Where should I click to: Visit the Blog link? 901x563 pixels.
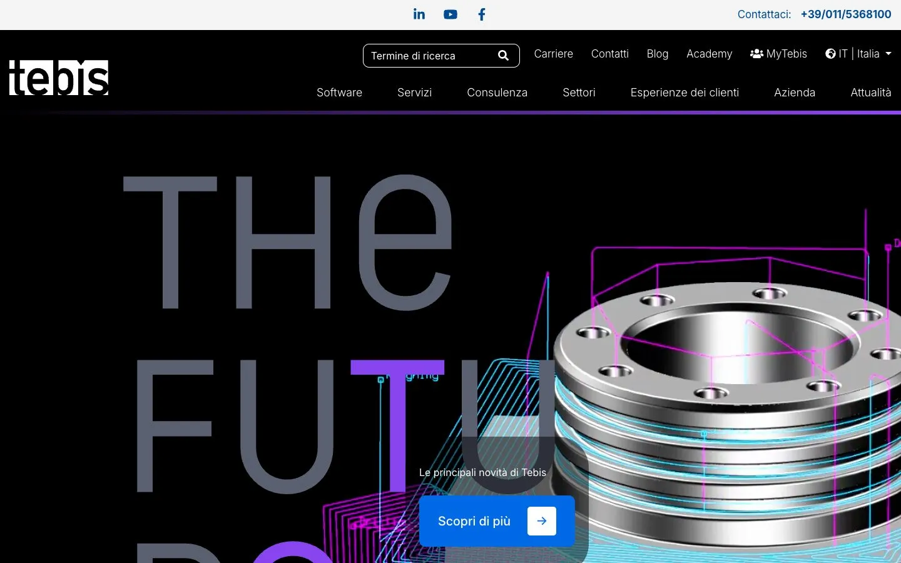(x=658, y=54)
